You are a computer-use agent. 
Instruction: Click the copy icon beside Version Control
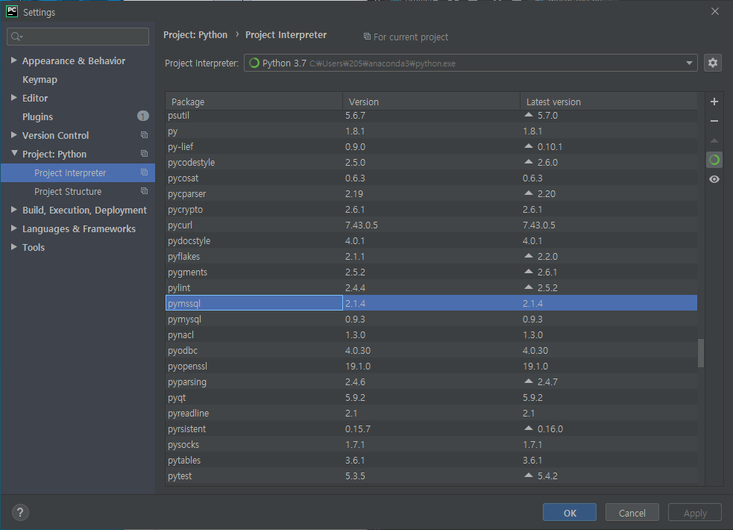pyautogui.click(x=144, y=134)
